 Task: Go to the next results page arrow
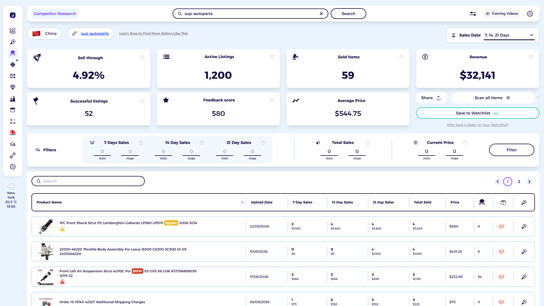[529, 182]
